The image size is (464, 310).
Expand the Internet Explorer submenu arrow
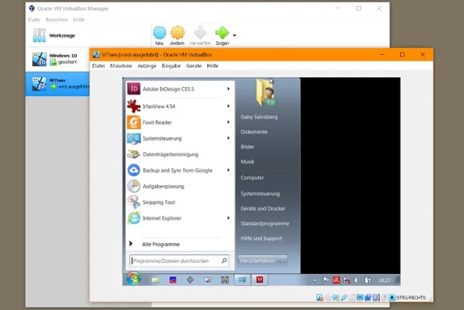[x=228, y=218]
